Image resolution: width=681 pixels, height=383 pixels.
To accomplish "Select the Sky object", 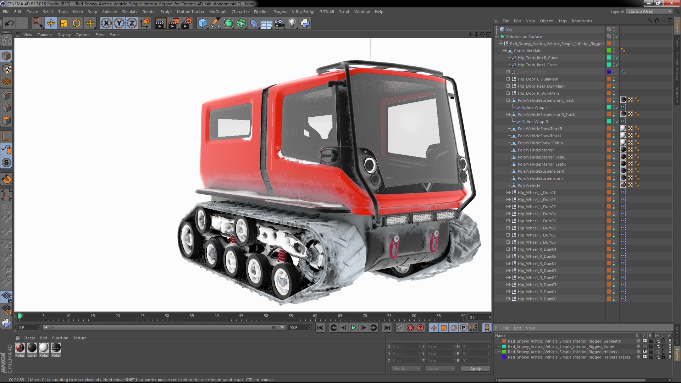I will click(x=509, y=29).
